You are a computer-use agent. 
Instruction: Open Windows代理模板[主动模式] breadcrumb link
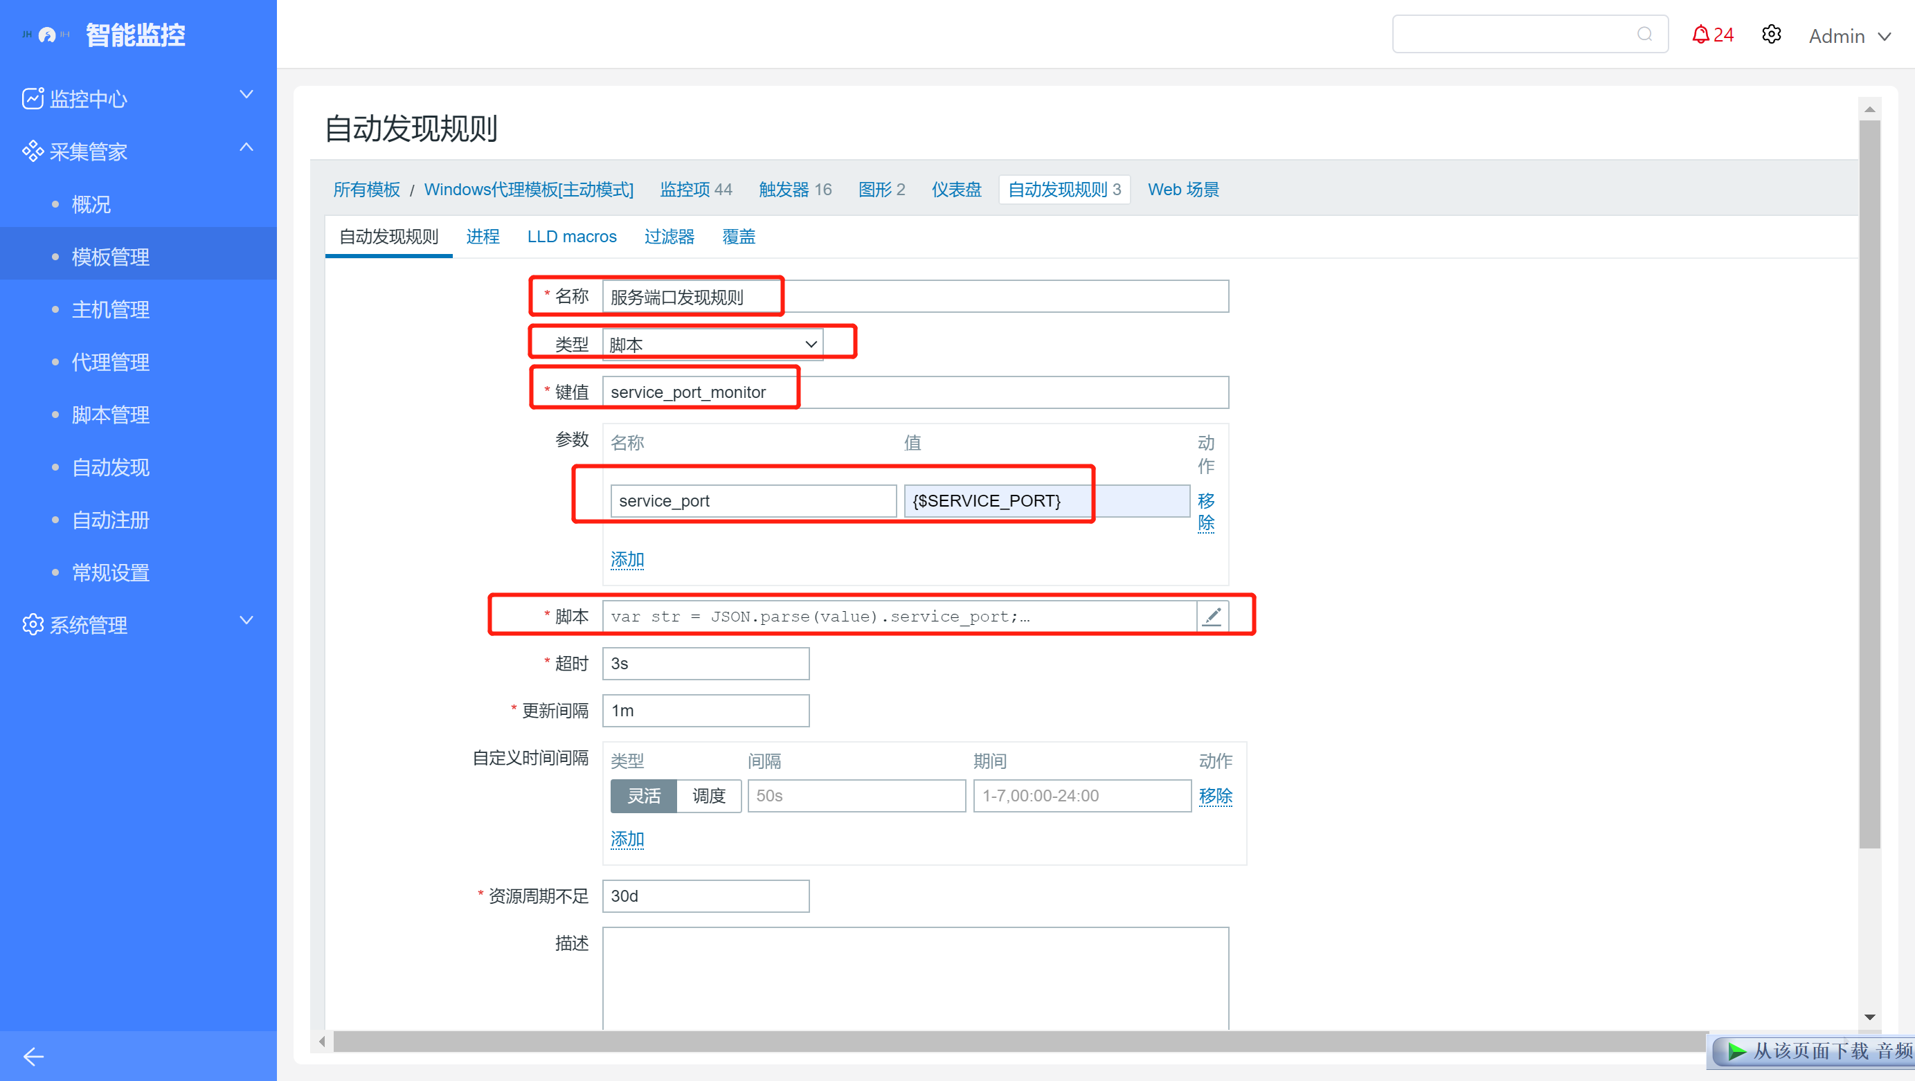(x=528, y=190)
